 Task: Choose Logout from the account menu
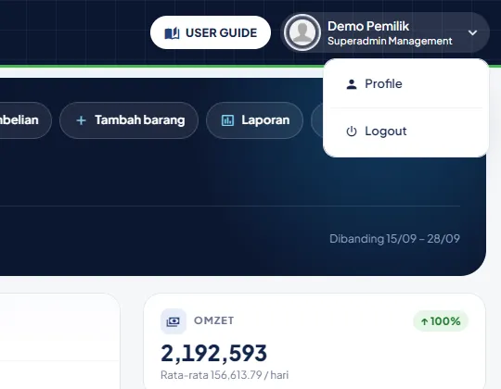tap(405, 131)
